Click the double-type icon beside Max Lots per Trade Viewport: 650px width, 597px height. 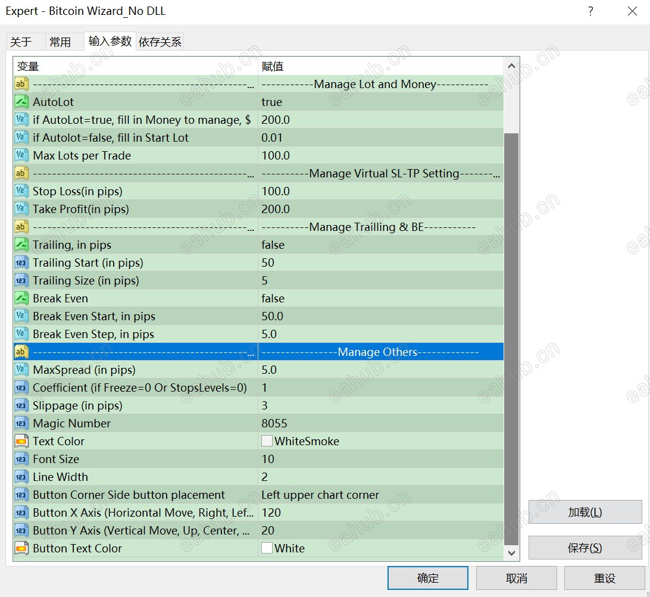[21, 155]
